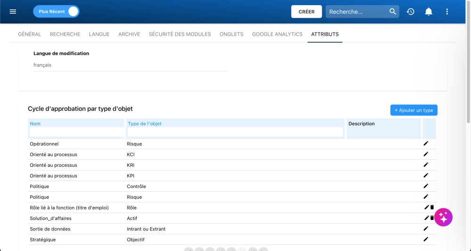Switch to the SÉCURITÉ DES MODULES tab
This screenshot has height=251, width=471.
(180, 34)
